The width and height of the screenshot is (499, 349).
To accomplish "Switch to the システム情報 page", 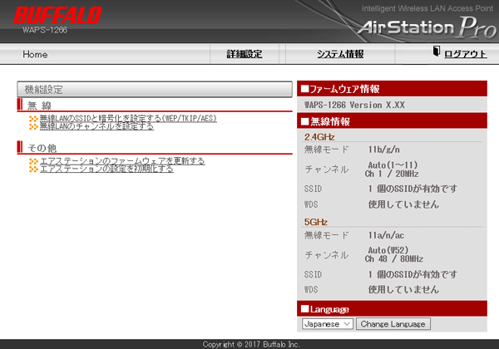I will [x=340, y=54].
